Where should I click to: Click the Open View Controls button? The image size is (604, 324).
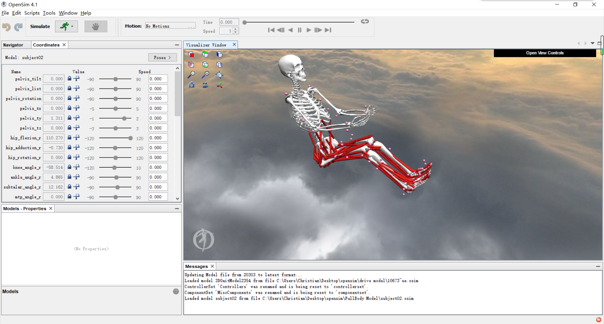[x=545, y=53]
